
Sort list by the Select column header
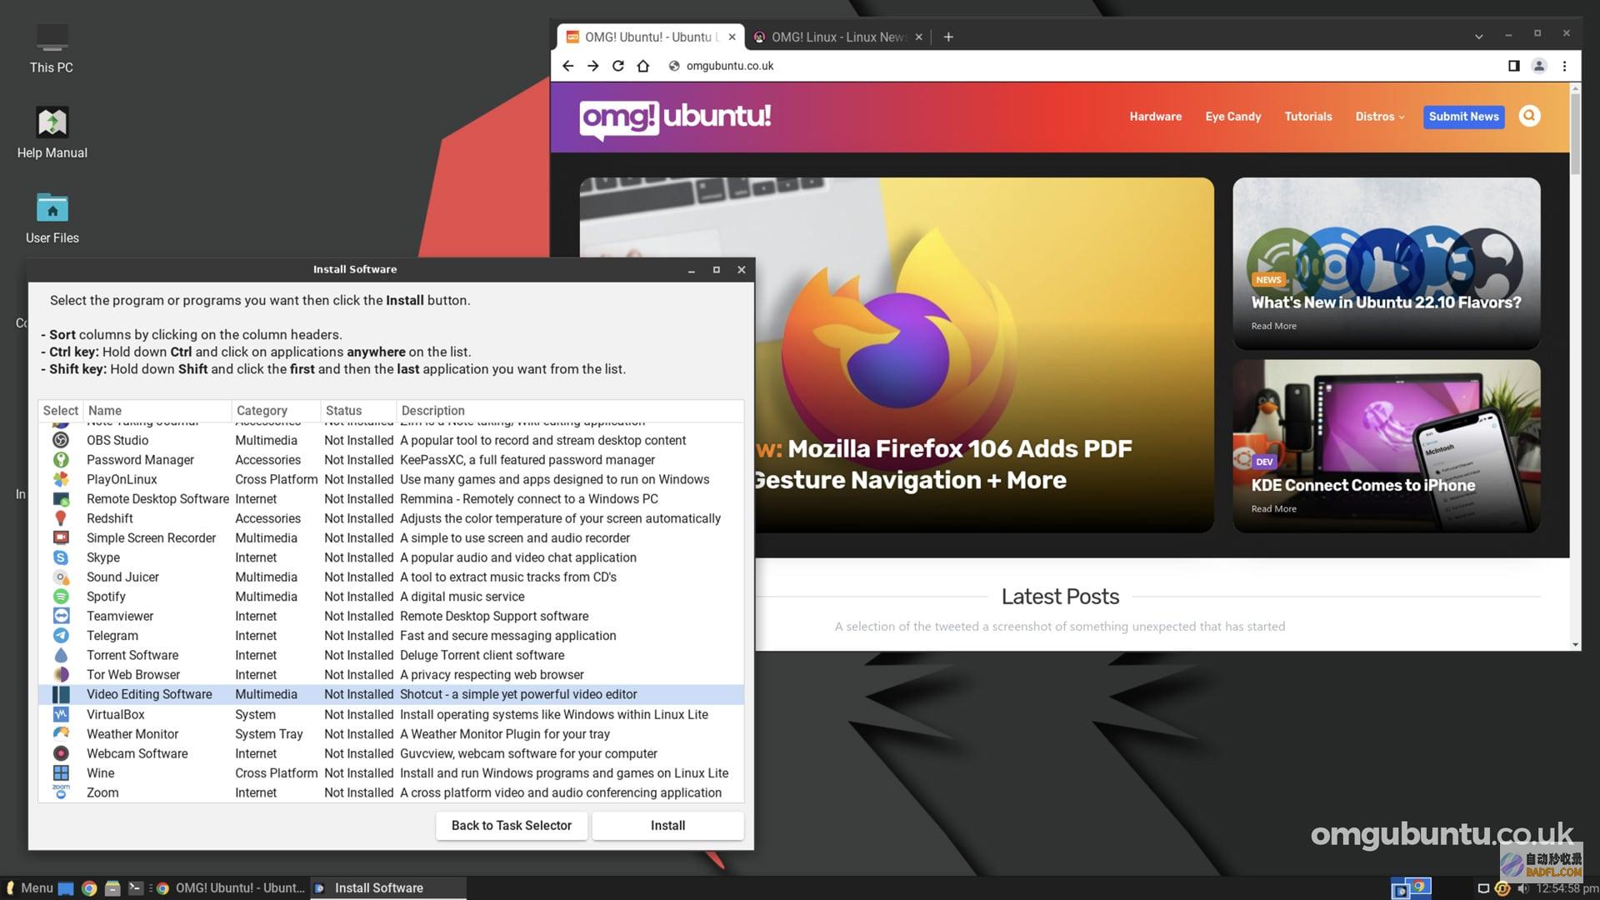[x=60, y=411]
